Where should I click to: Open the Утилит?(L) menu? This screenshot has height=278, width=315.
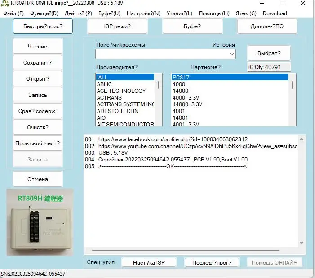click(x=179, y=13)
